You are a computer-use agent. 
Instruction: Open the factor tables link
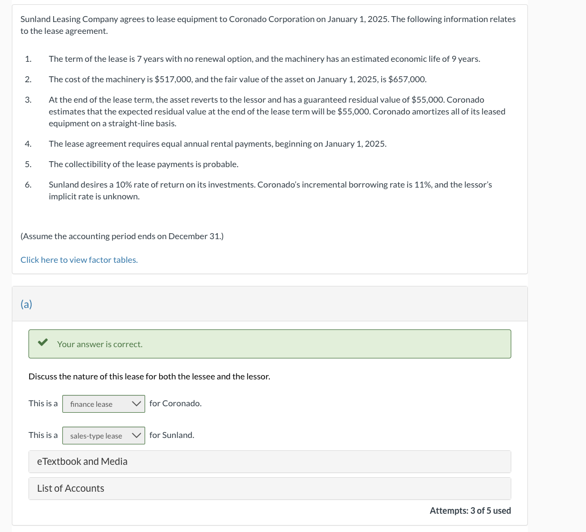[x=79, y=260]
